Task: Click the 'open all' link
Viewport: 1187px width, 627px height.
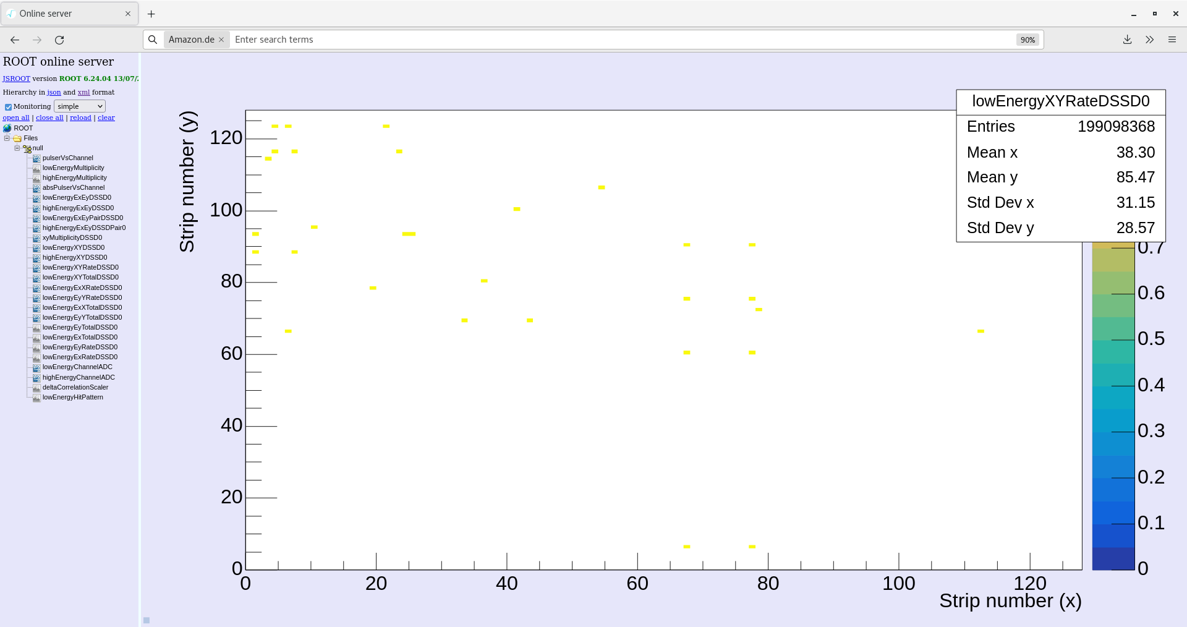Action: tap(16, 117)
